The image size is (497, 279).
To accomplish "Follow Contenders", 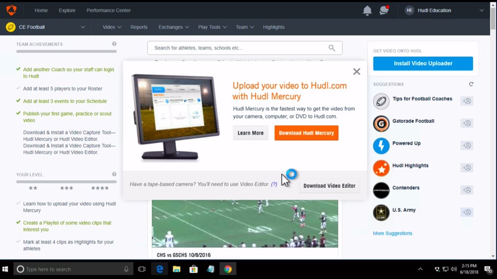I will coord(467,190).
